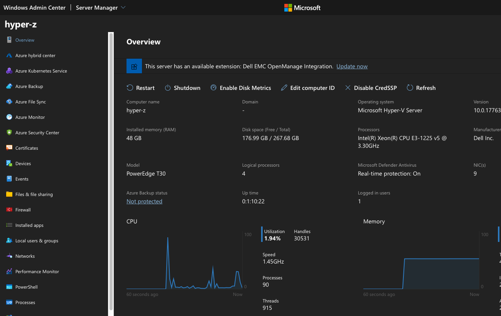Click Real-time protection: On text
Viewport: 501px width, 316px height.
pyautogui.click(x=389, y=174)
